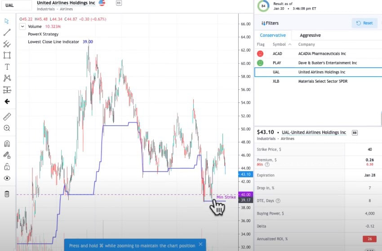Activate the zoom in tool
The height and width of the screenshot is (251, 382).
click(7, 128)
